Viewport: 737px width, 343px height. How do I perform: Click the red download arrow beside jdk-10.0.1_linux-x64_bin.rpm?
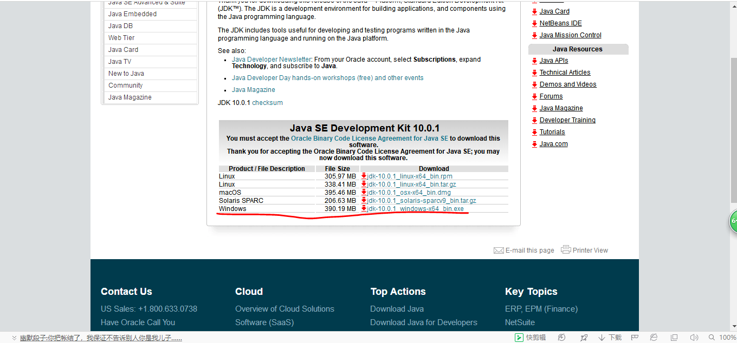click(364, 176)
